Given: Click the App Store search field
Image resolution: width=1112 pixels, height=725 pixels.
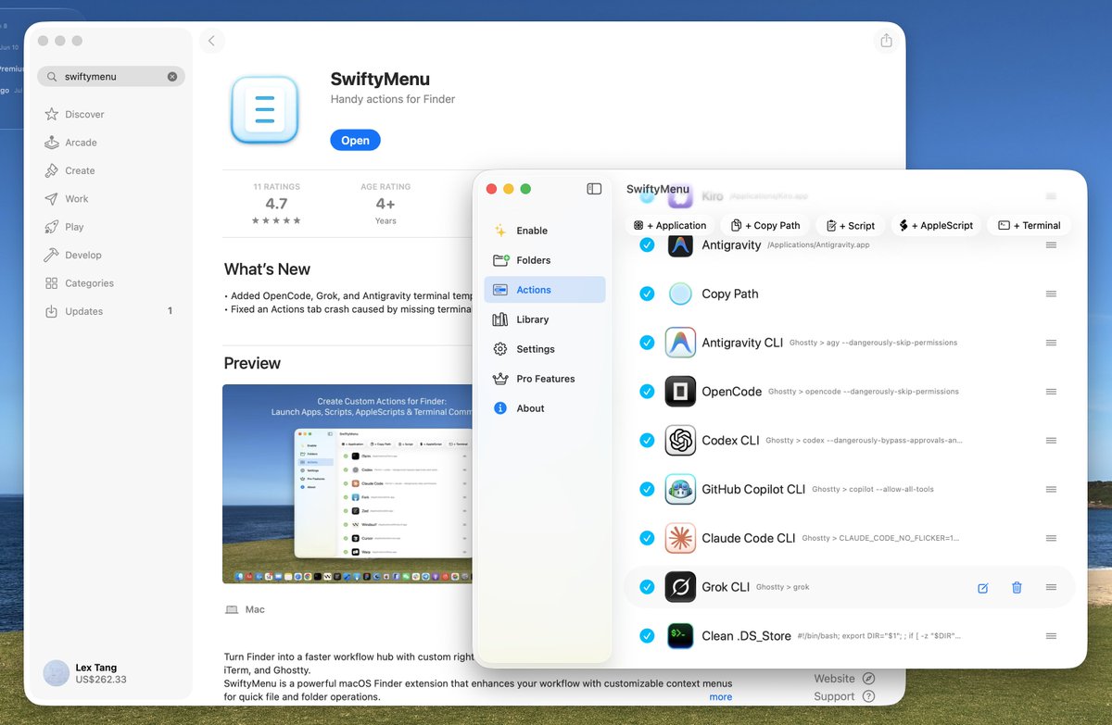Looking at the screenshot, I should (x=110, y=77).
